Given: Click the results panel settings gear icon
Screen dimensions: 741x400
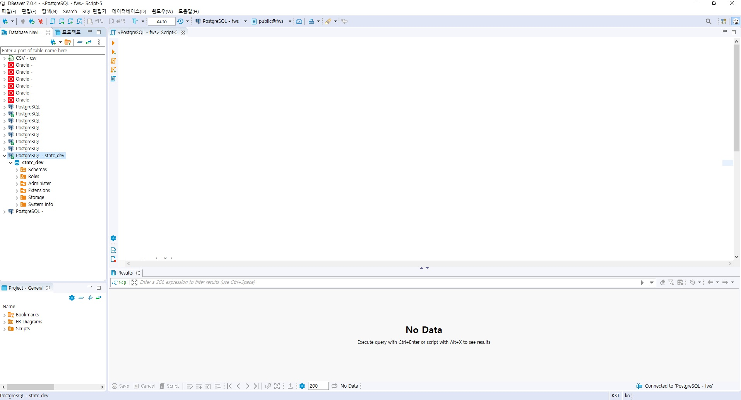Looking at the screenshot, I should [302, 386].
